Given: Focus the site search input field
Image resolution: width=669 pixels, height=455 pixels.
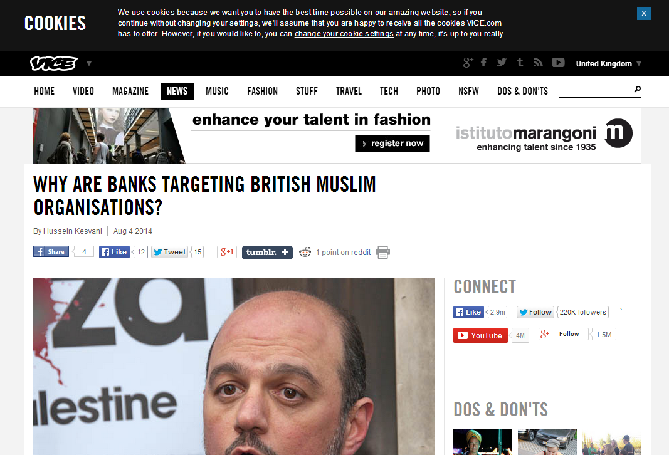Looking at the screenshot, I should pyautogui.click(x=596, y=90).
